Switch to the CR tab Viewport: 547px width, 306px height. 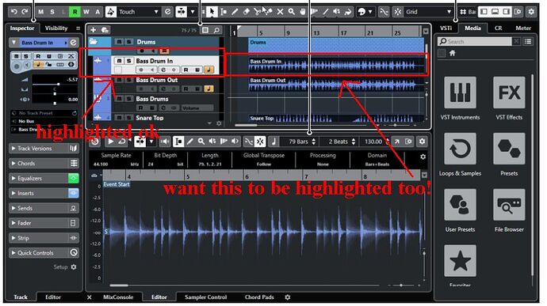(498, 28)
